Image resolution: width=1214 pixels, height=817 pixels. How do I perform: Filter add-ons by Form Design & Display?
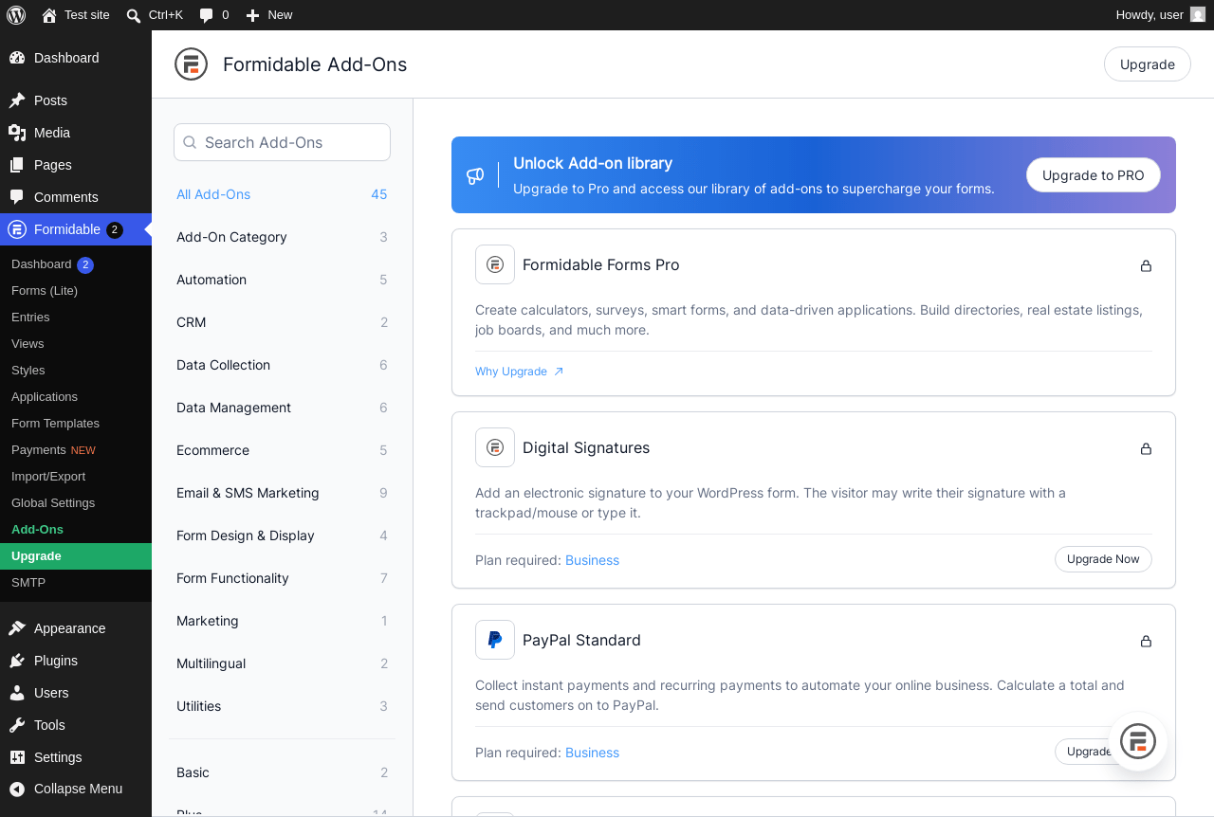pyautogui.click(x=282, y=536)
